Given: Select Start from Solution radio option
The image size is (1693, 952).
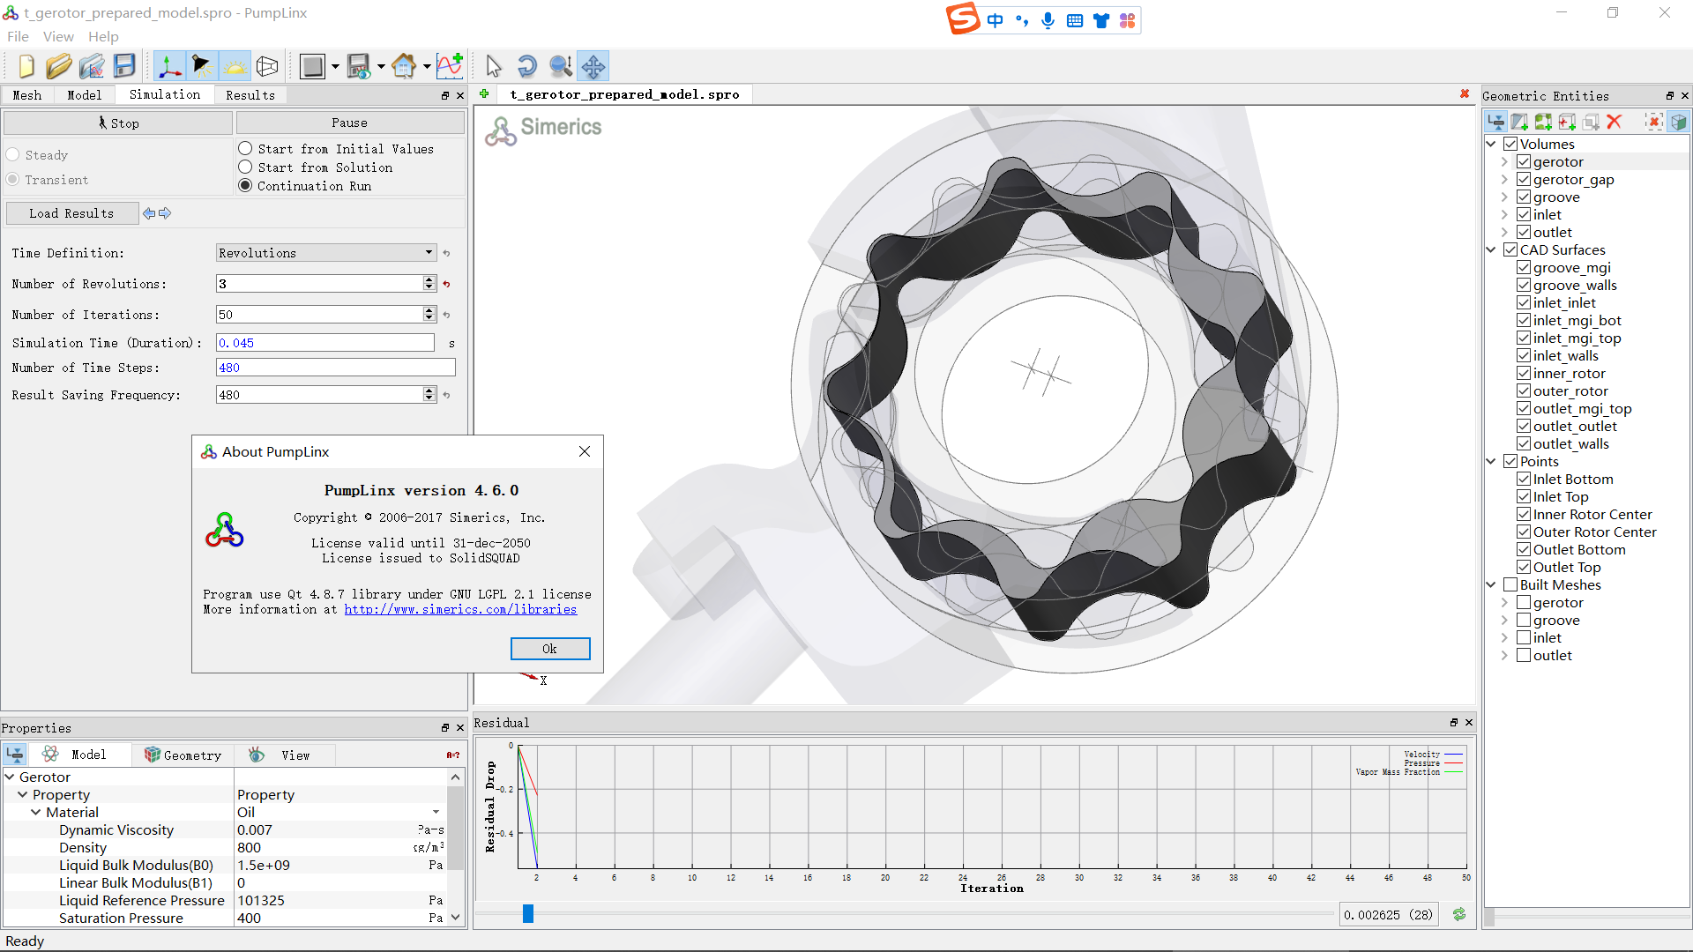Looking at the screenshot, I should [245, 167].
